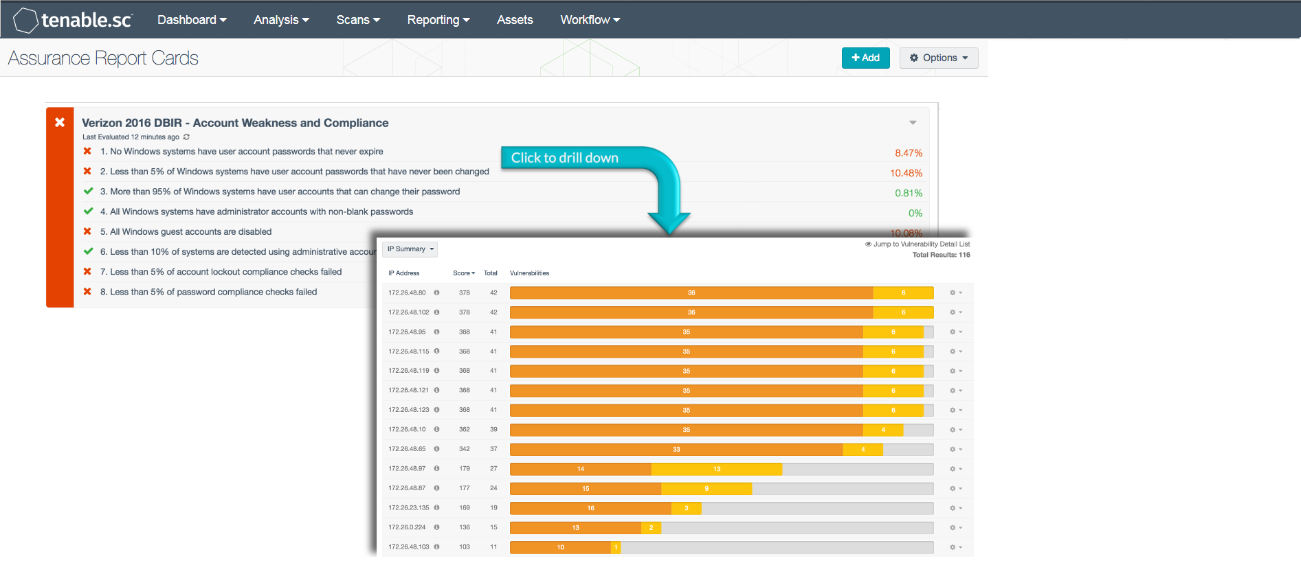This screenshot has height=563, width=1301.
Task: Open the Reporting menu
Action: click(438, 20)
